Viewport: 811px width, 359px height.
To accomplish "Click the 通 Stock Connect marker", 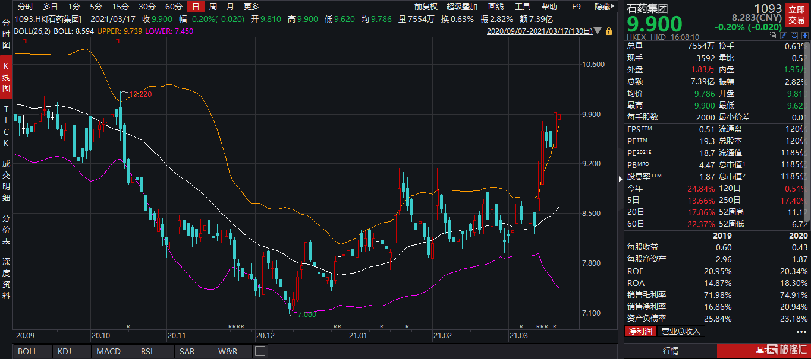I will point(773,36).
